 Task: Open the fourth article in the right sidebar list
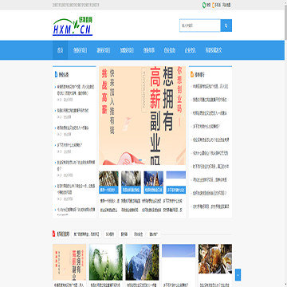pos(206,126)
